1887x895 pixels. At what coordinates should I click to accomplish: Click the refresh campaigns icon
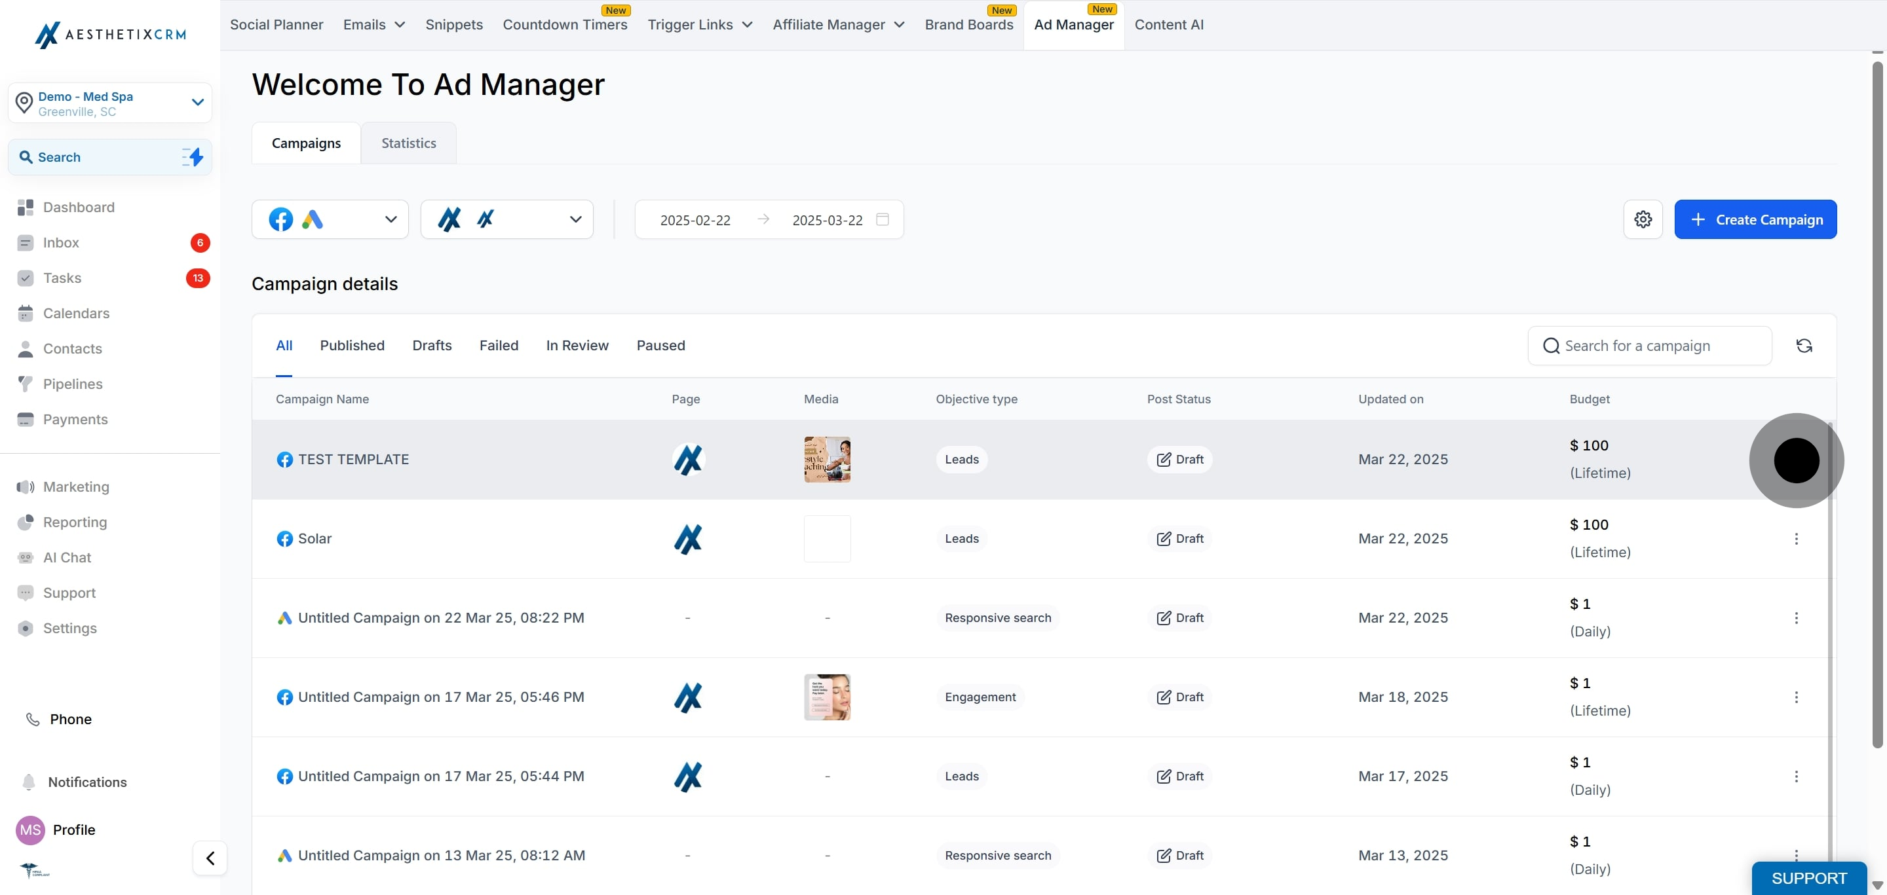[x=1804, y=346]
